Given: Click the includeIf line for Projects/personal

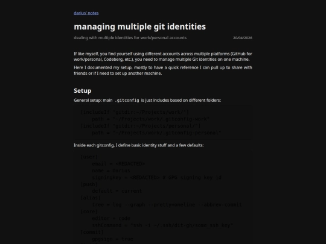Looking at the screenshot, I should (x=141, y=126).
